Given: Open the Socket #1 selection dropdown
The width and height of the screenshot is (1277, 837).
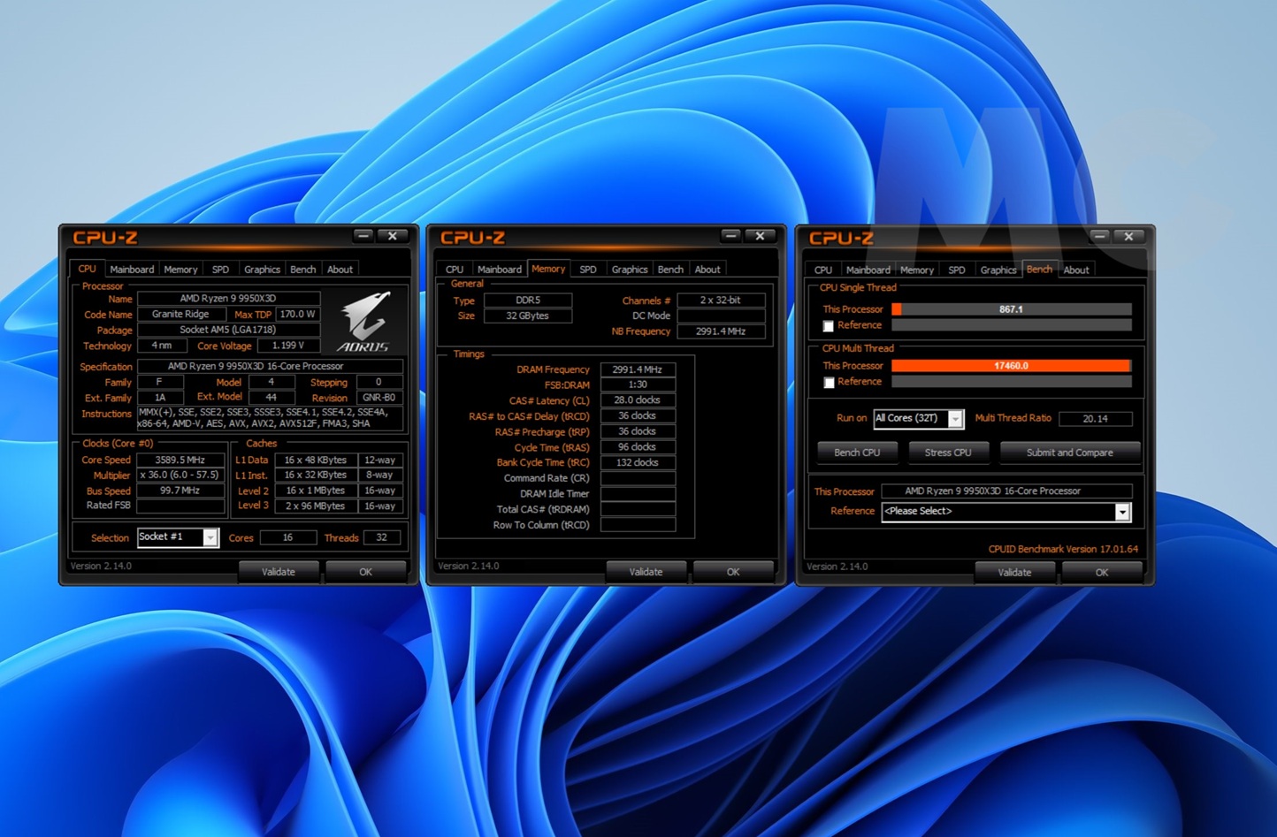Looking at the screenshot, I should click(x=210, y=537).
